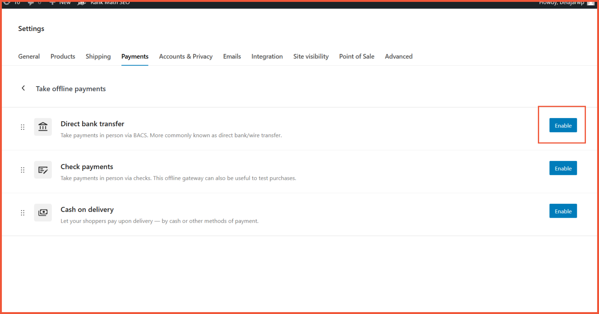The image size is (599, 314).
Task: Enable Check payments
Action: (x=563, y=168)
